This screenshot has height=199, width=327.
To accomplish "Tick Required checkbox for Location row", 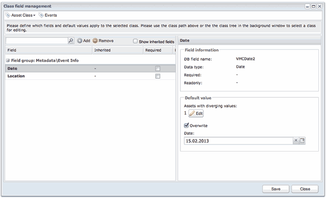I will pyautogui.click(x=158, y=76).
